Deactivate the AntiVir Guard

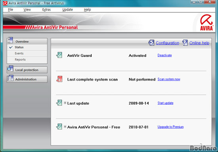coord(164,55)
